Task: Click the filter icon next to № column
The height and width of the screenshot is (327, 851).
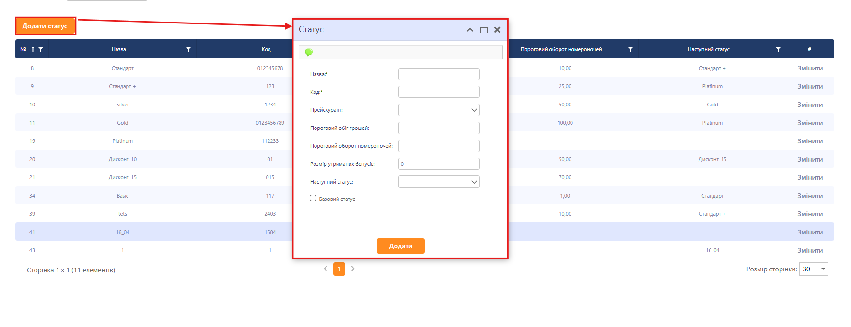Action: pyautogui.click(x=41, y=49)
